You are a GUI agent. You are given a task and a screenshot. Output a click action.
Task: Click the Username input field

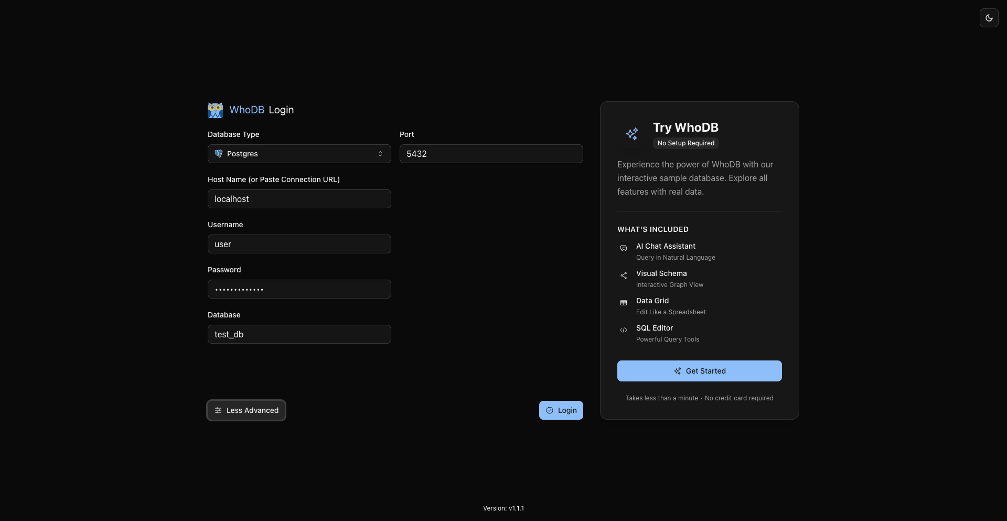click(x=299, y=244)
